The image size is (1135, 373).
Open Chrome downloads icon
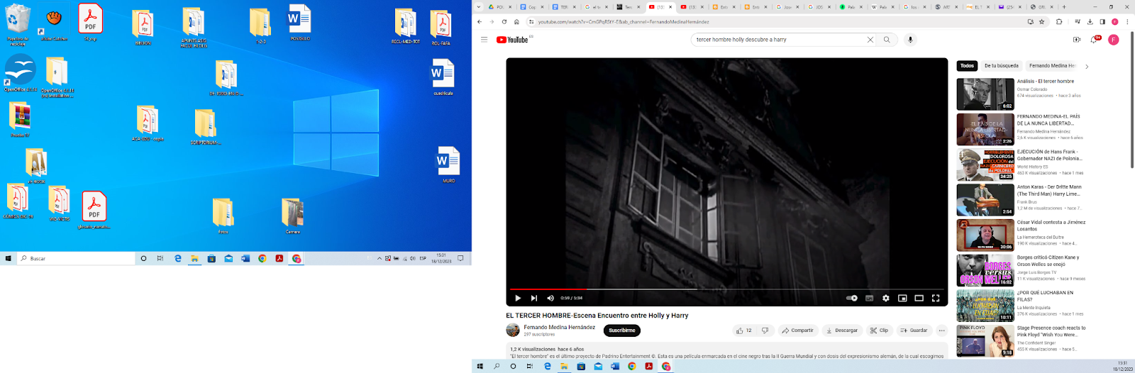click(1090, 22)
